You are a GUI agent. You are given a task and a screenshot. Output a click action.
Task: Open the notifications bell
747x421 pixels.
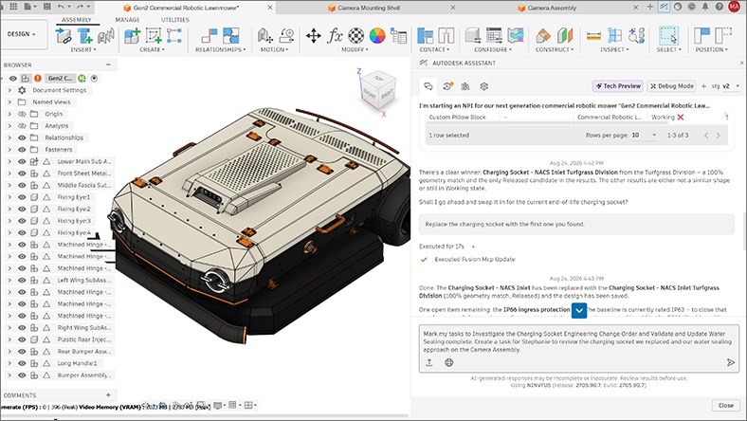point(705,7)
